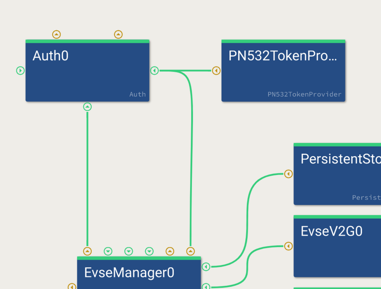
Task: Click the leftmost orange terminal above EvseManager0
Action: point(87,251)
